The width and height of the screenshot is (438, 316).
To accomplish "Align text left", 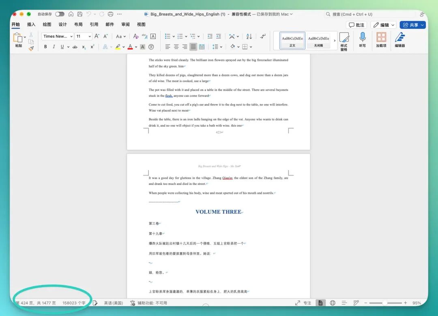I will (x=167, y=47).
